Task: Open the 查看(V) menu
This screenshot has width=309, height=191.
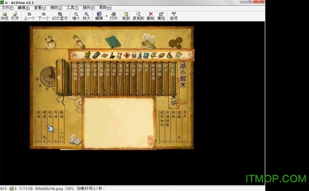Action: coord(40,8)
